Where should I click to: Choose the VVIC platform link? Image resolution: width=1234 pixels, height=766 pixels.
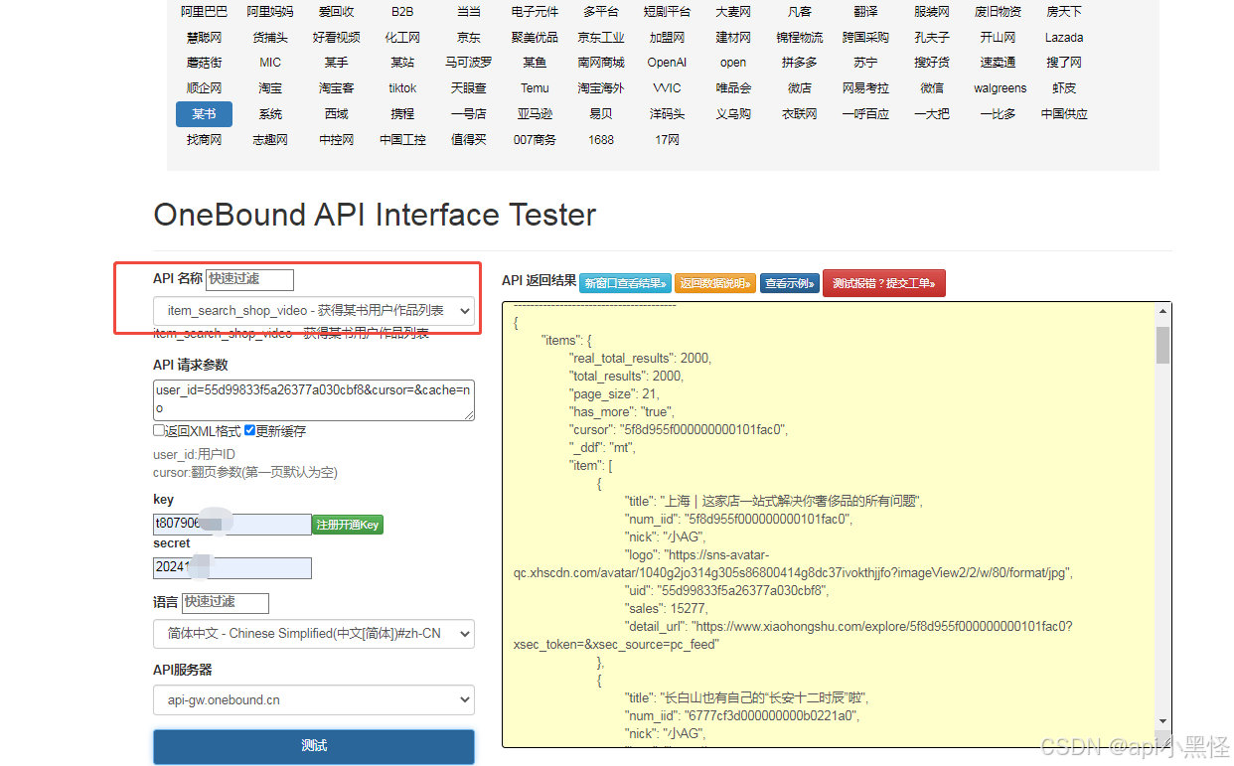667,88
